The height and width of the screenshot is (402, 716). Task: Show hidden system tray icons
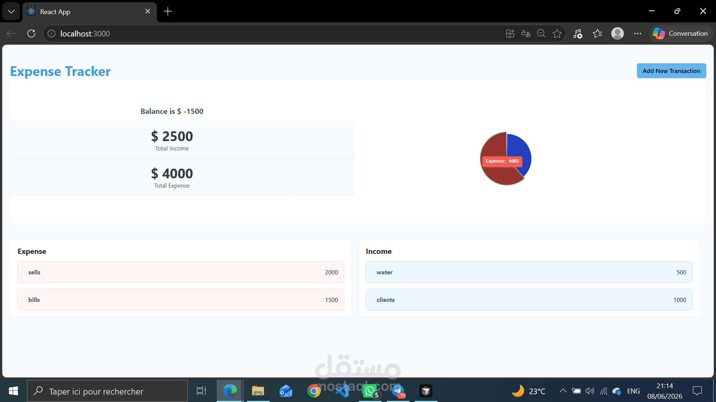click(x=563, y=391)
